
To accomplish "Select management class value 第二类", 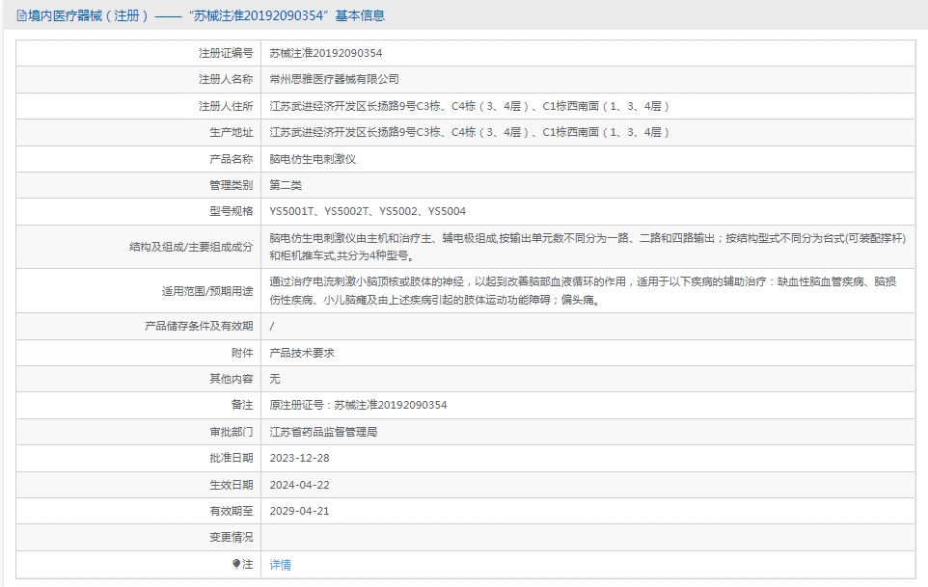I will click(x=286, y=185).
